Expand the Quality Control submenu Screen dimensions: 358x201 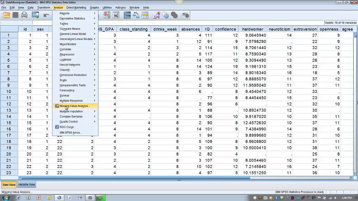coord(75,122)
